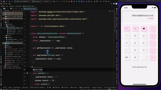Open the Logcat tool window tab
The image size is (161, 90).
(25, 87)
